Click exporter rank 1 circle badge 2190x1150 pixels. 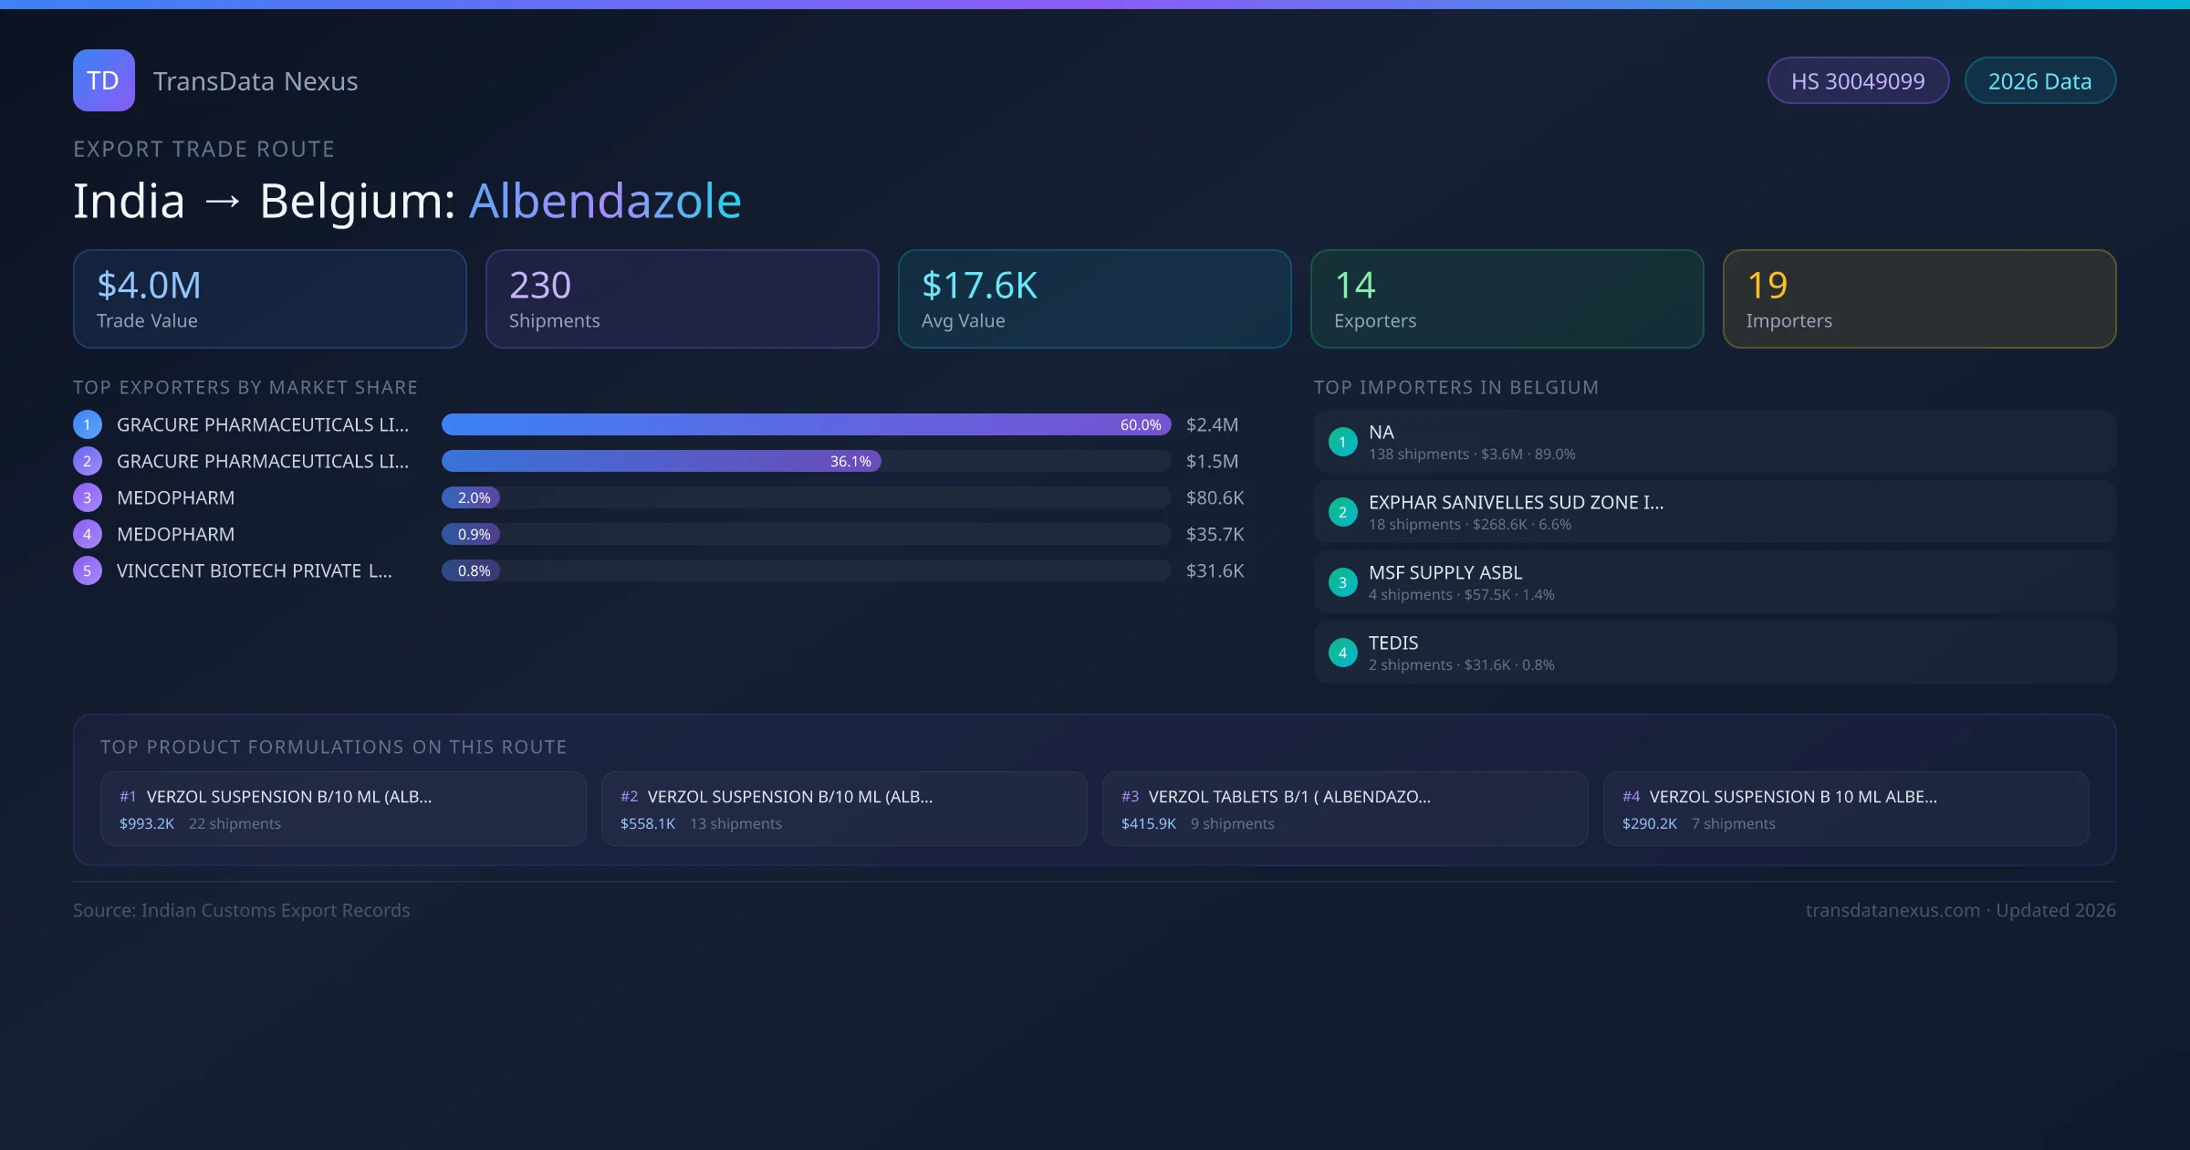pyautogui.click(x=88, y=424)
